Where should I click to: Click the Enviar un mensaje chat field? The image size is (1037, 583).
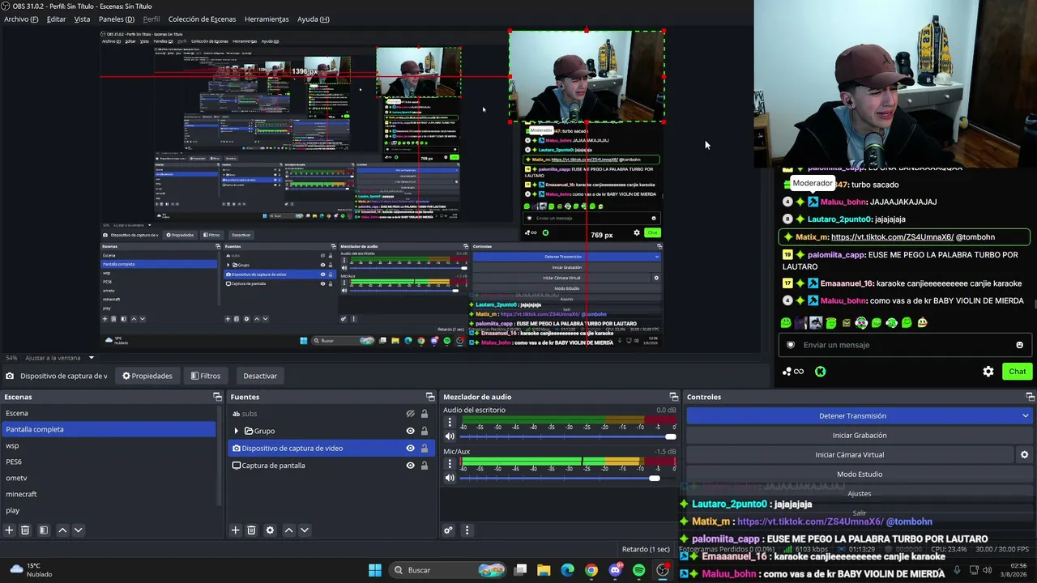click(905, 345)
